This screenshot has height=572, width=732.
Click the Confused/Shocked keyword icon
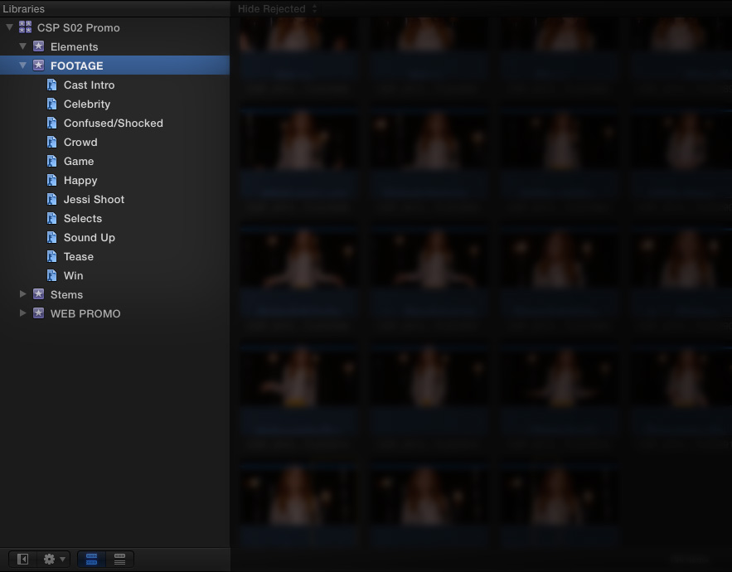point(52,124)
